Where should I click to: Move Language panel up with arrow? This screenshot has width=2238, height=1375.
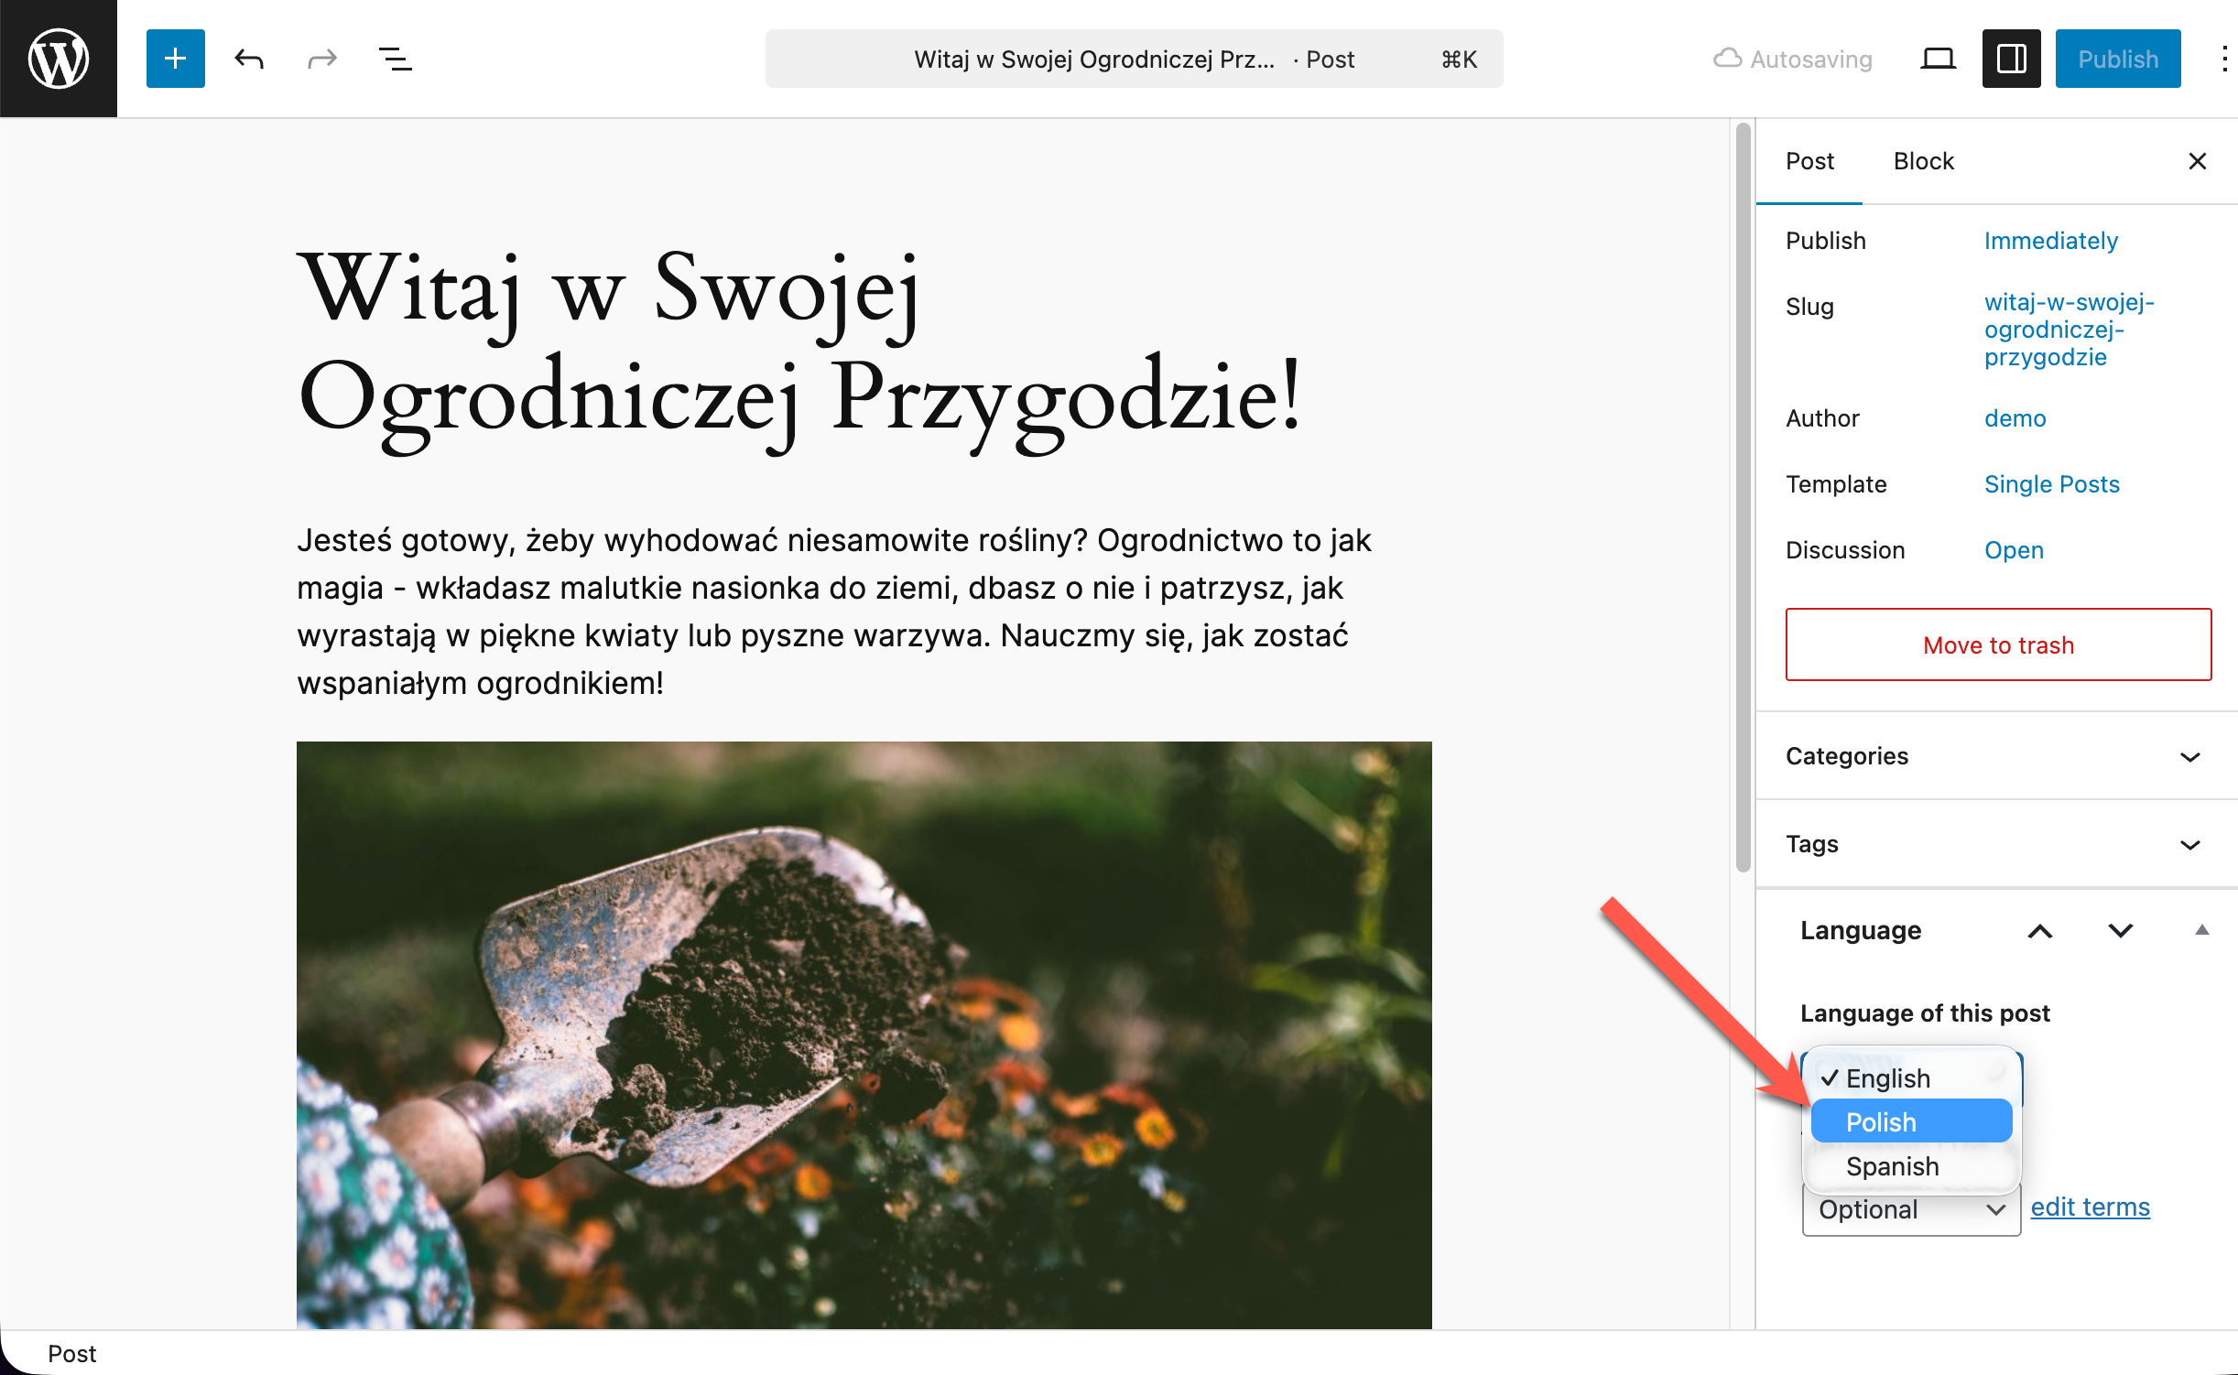pyautogui.click(x=2040, y=931)
